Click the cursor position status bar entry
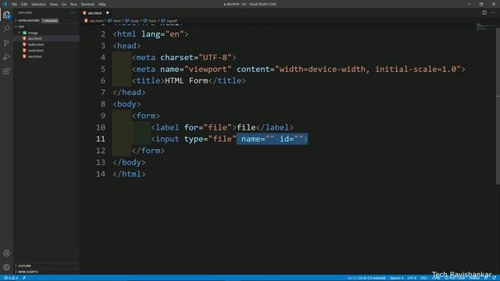 [366, 278]
